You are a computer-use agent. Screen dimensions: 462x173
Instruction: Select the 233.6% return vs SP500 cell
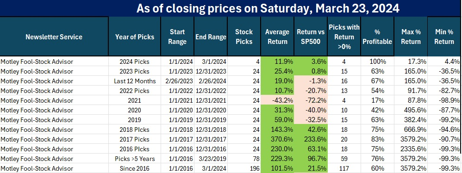tap(311, 139)
